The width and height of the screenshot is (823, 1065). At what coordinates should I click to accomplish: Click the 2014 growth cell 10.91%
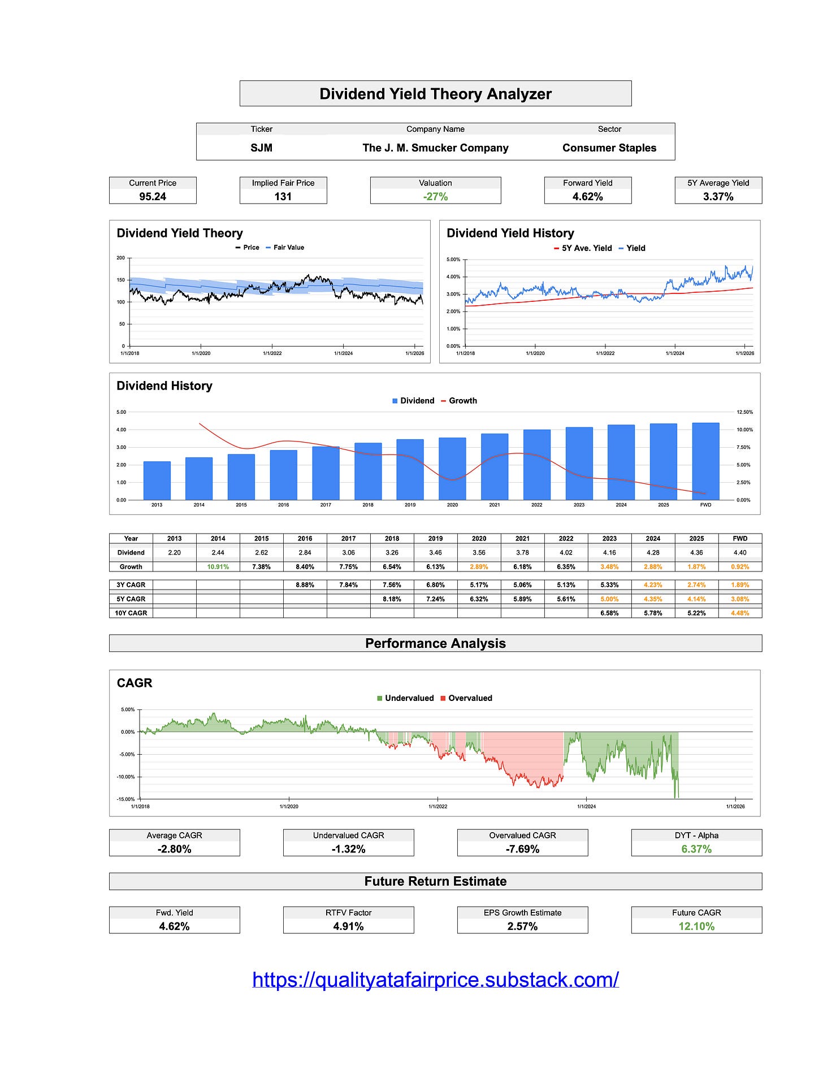[218, 566]
